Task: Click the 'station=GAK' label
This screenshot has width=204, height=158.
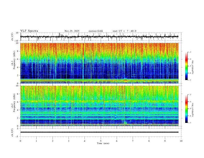Action: tap(96, 31)
